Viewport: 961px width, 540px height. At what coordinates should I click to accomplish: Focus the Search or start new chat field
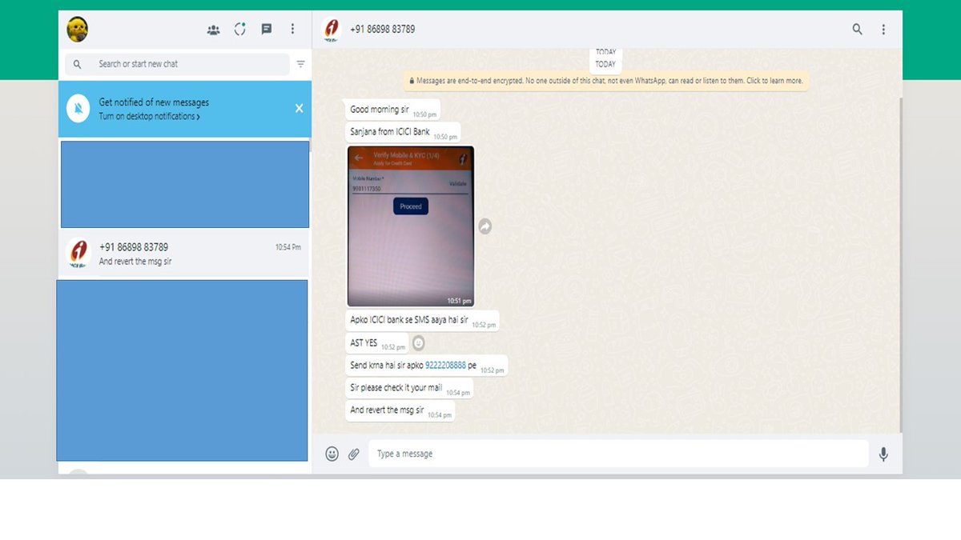click(177, 64)
